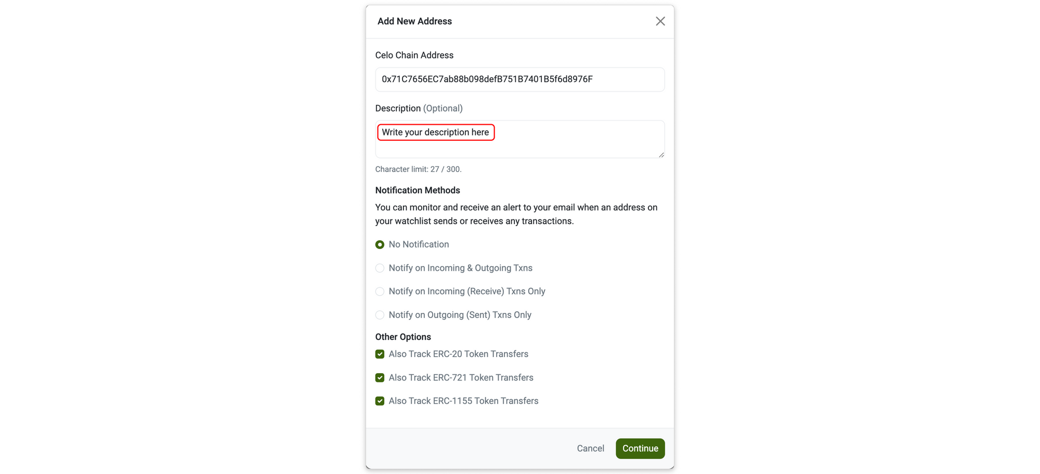Image resolution: width=1040 pixels, height=474 pixels.
Task: Close the Add New Address dialog
Action: coord(660,21)
